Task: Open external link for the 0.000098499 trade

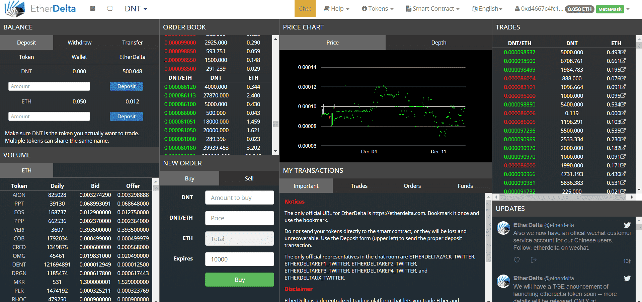Action: 623,69
